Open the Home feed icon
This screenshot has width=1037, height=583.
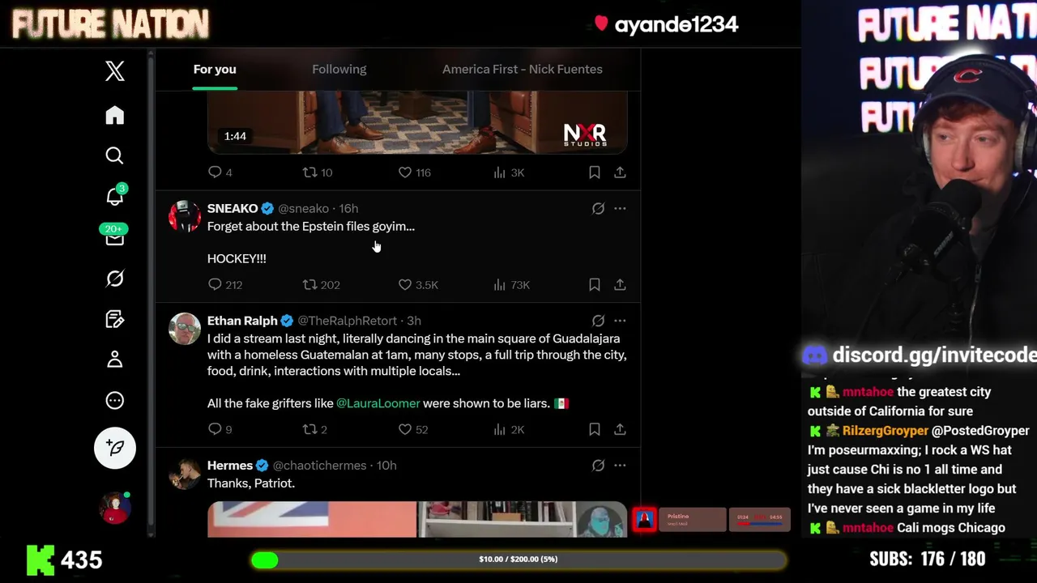tap(115, 115)
